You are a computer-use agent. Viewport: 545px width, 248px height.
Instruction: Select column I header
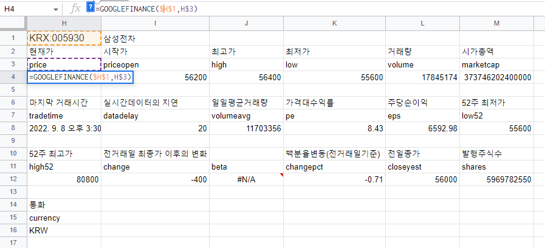[x=156, y=23]
